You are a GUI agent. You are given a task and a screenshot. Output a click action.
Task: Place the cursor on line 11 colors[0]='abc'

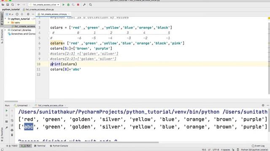pyautogui.click(x=66, y=69)
